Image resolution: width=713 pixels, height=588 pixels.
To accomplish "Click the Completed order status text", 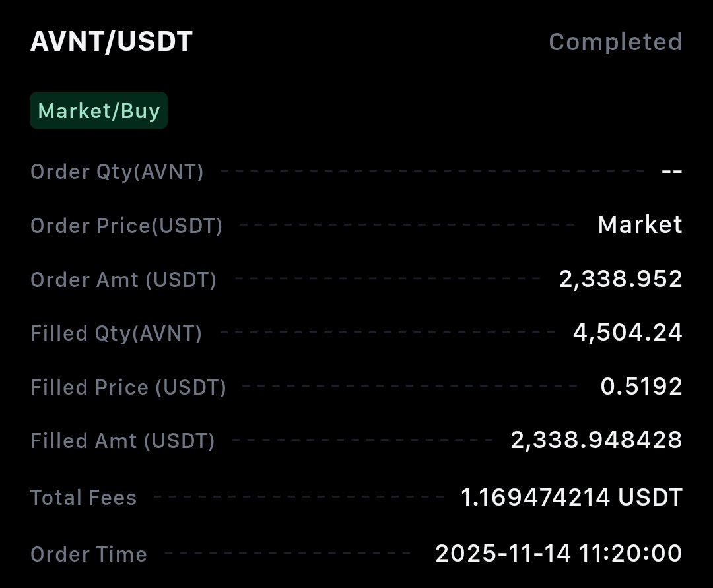I will click(x=615, y=42).
